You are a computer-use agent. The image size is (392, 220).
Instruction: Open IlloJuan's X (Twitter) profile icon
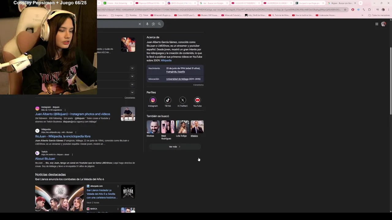click(183, 100)
